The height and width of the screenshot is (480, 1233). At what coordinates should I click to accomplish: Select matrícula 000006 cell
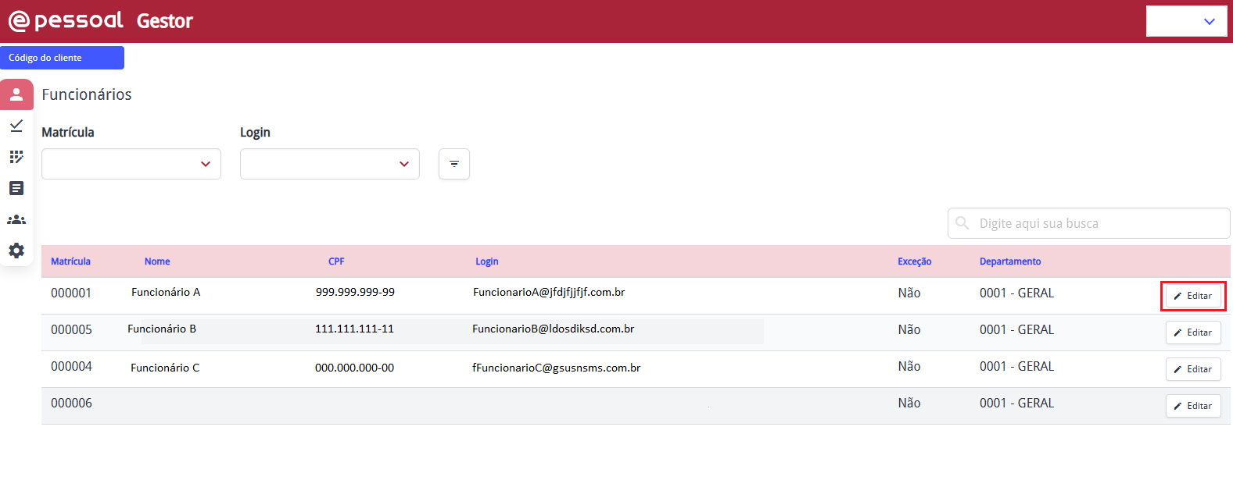71,403
